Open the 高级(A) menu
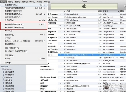The image size is (126, 92). pos(40,2)
